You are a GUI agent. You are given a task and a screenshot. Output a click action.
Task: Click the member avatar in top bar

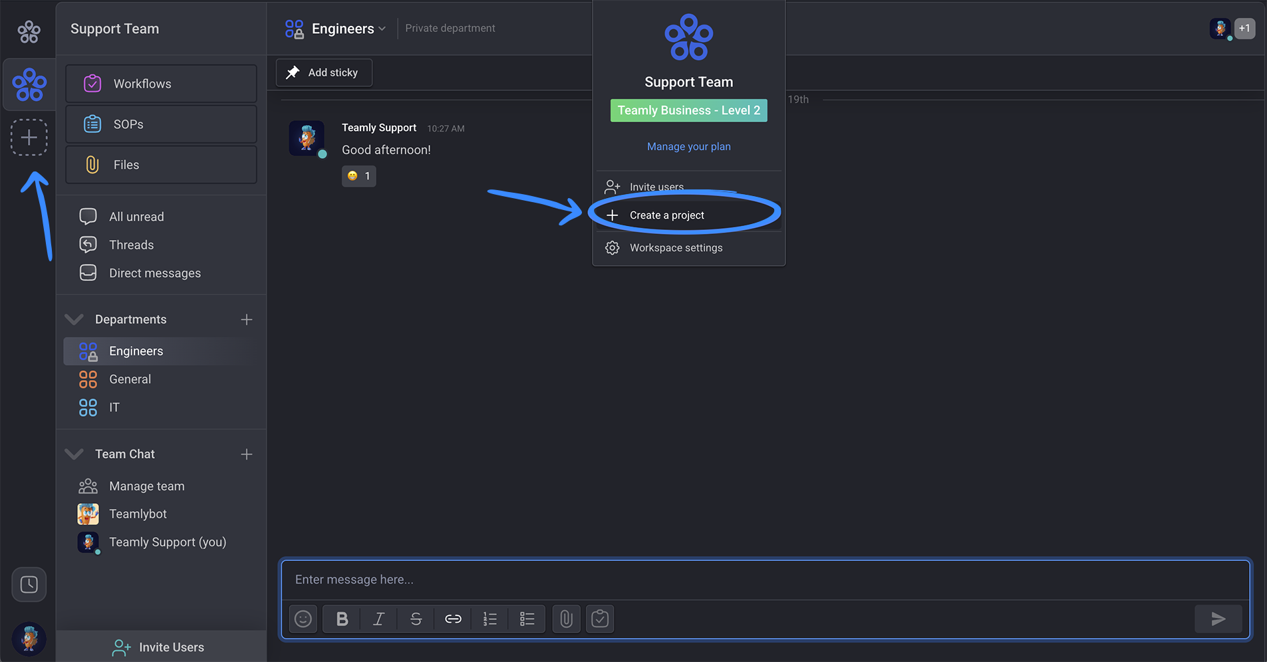coord(1220,29)
